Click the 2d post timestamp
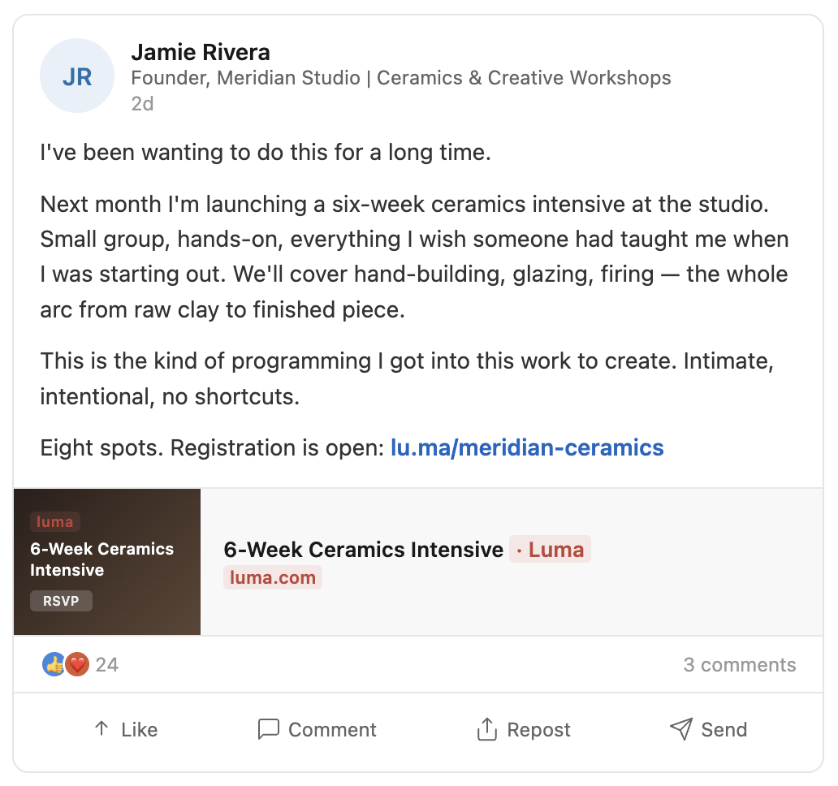838x786 pixels. click(x=143, y=104)
